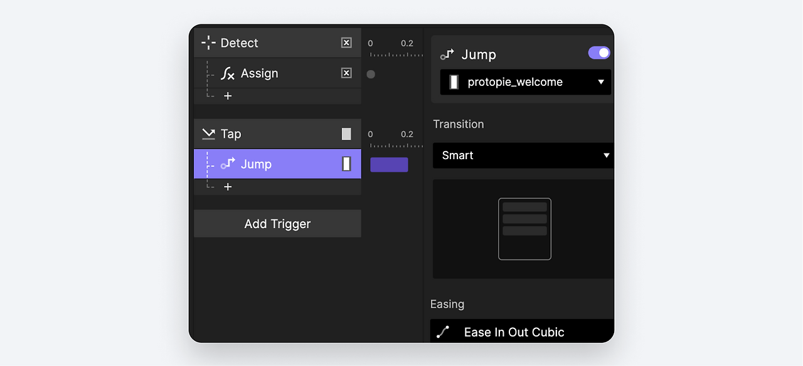This screenshot has height=366, width=803.
Task: Click the purple Jump timeline bar
Action: (x=389, y=165)
